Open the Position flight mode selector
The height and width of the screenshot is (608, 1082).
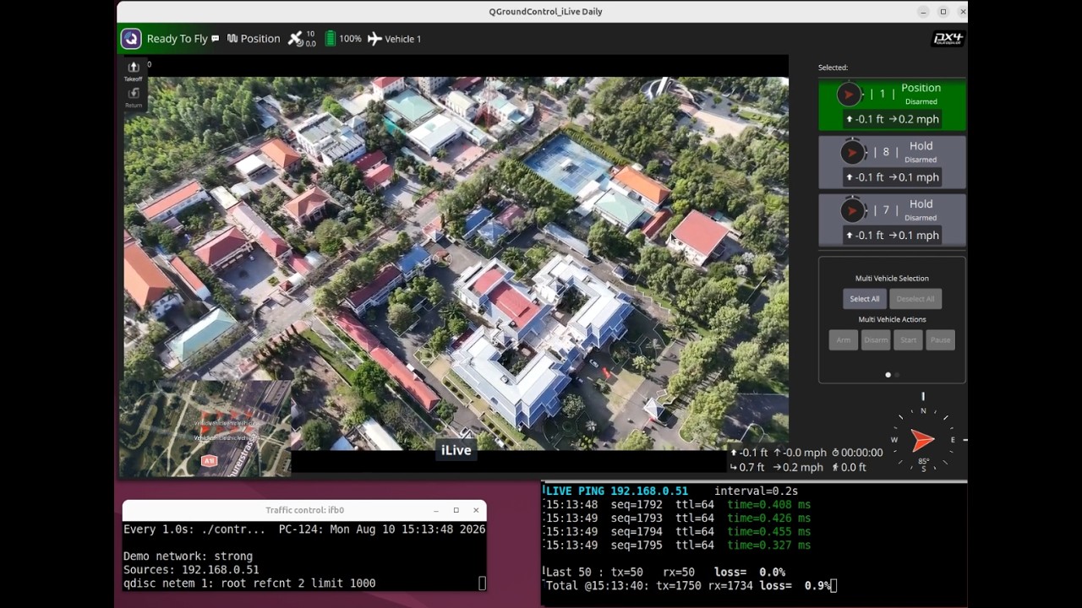tap(254, 39)
